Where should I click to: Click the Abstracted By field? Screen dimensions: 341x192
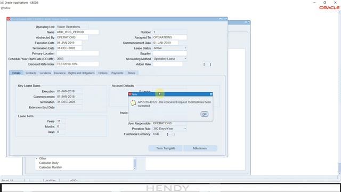click(72, 37)
